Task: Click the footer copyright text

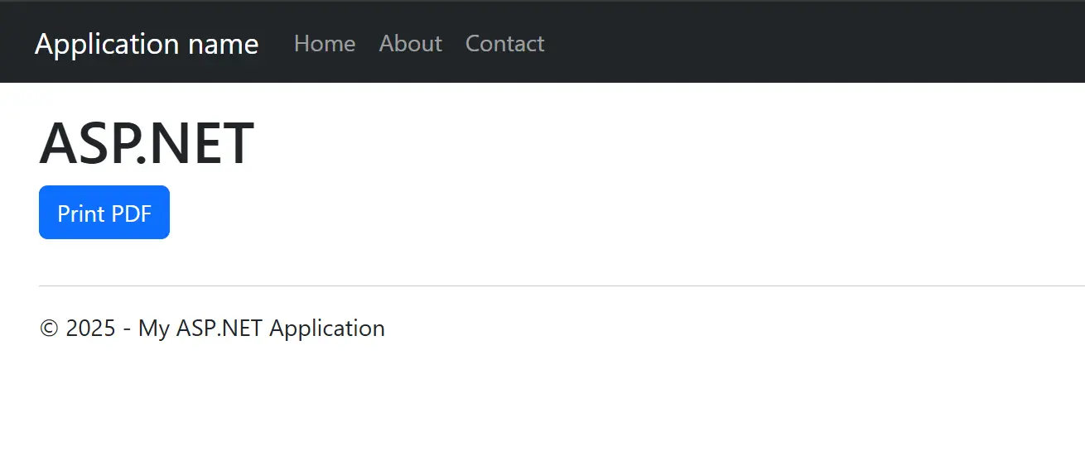Action: point(212,329)
